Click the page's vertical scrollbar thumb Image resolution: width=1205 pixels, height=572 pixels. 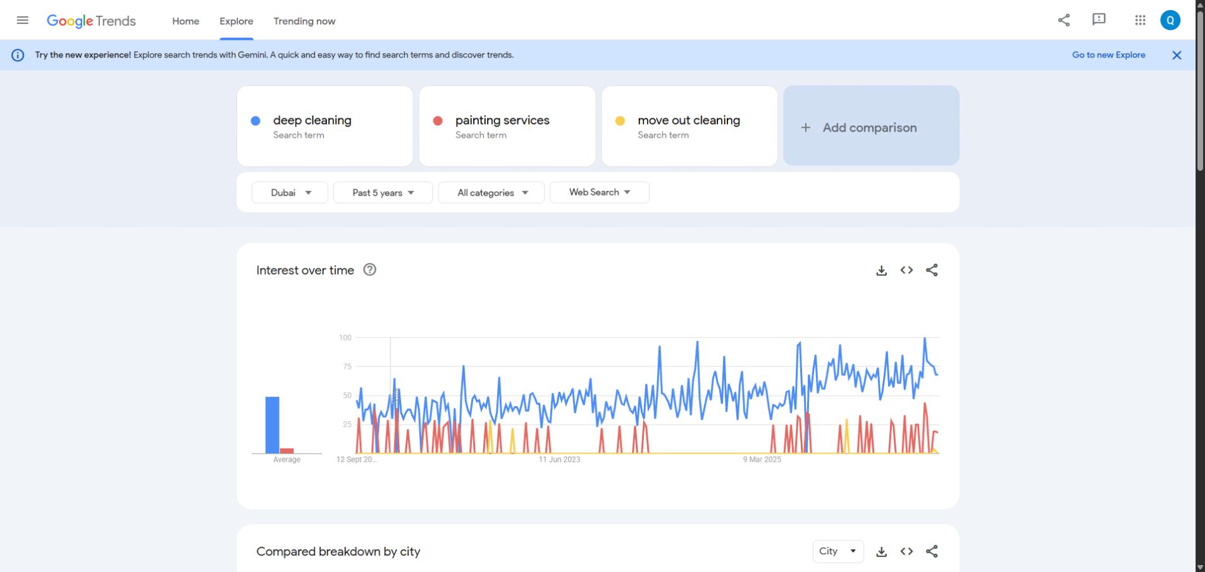pos(1200,90)
